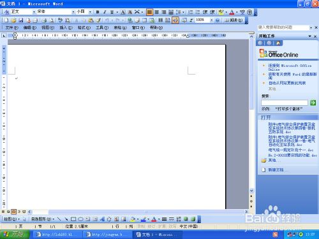Select the Rectangle drawing tool
Screen dimensions: 319x239
coord(73,219)
